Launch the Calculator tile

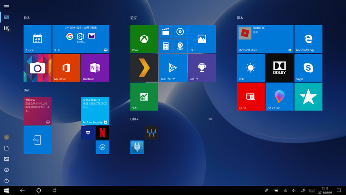pyautogui.click(x=166, y=46)
